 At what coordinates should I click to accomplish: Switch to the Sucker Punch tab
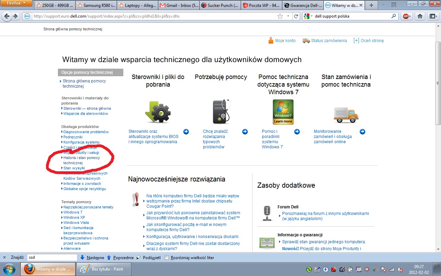coord(220,5)
